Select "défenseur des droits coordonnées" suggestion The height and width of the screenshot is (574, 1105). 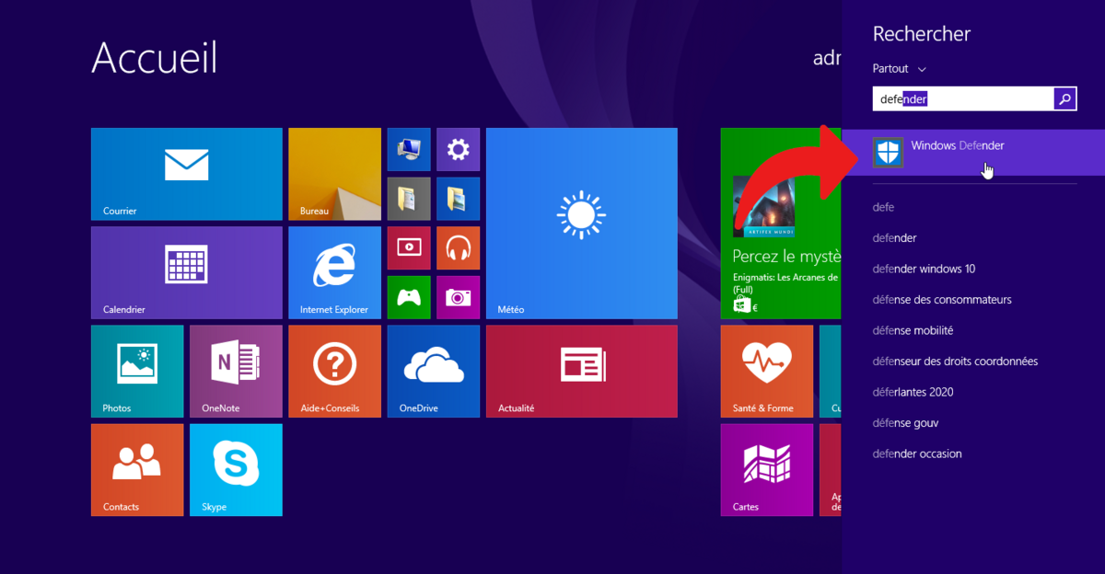click(x=955, y=362)
